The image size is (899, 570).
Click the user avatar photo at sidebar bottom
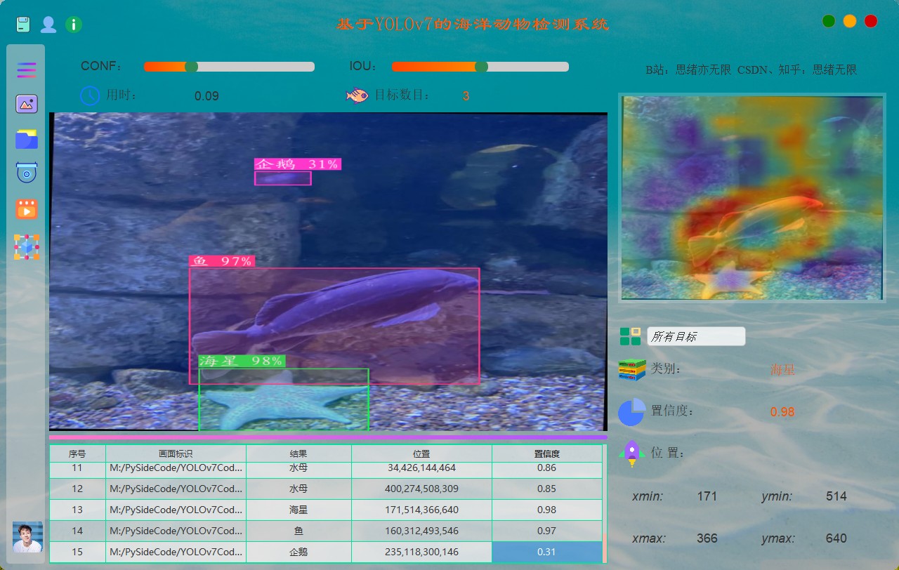pos(27,537)
